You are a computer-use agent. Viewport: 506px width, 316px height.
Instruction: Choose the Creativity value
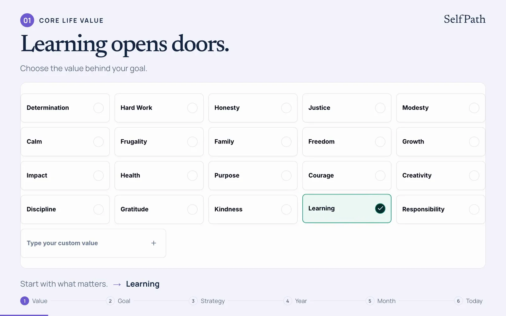pos(441,175)
